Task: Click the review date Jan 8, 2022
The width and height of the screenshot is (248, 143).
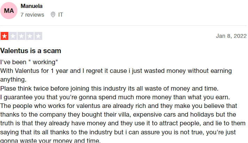Action: pos(231,36)
